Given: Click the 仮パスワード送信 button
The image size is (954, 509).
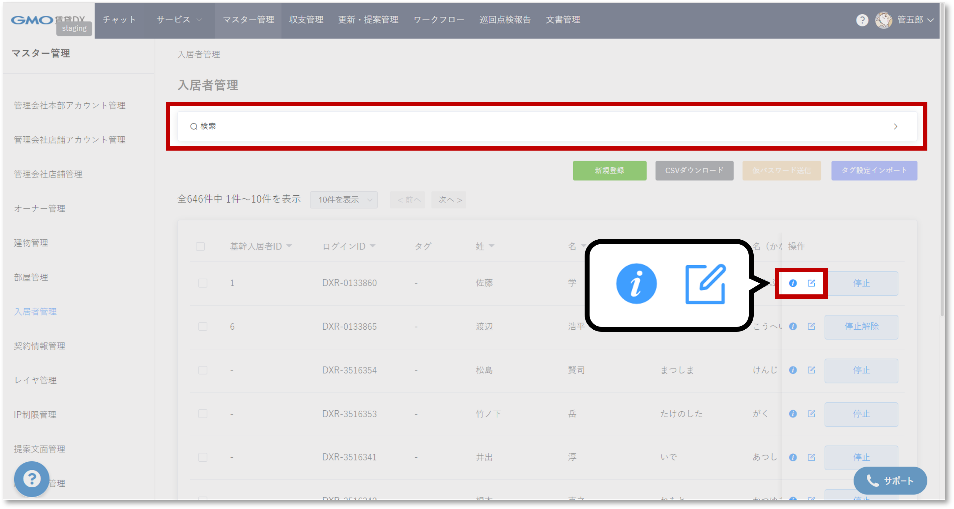Looking at the screenshot, I should point(782,170).
